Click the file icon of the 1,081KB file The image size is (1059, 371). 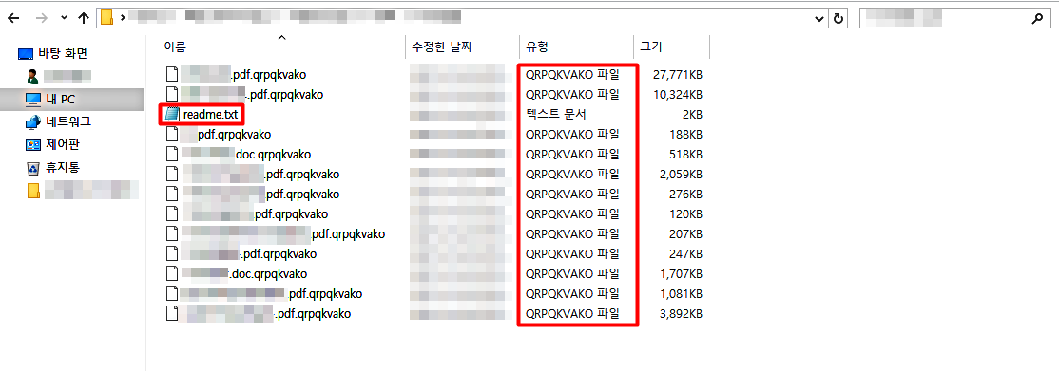171,294
